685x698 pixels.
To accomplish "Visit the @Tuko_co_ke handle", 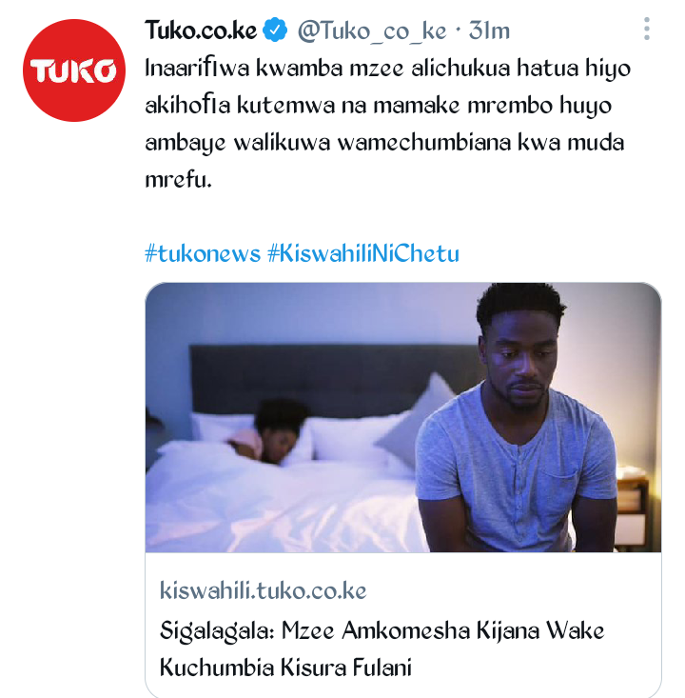I will click(372, 31).
